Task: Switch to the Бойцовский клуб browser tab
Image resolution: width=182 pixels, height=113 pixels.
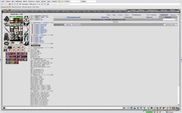Action: pos(6,7)
